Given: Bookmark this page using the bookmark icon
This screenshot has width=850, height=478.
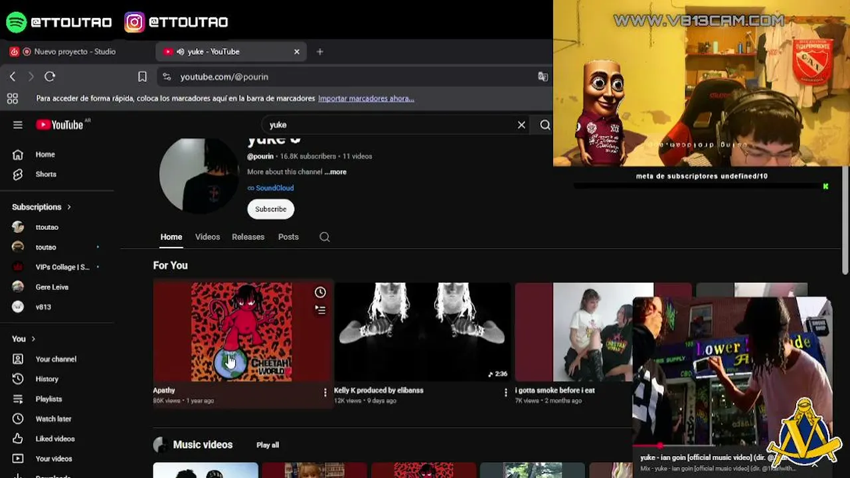Looking at the screenshot, I should point(142,77).
